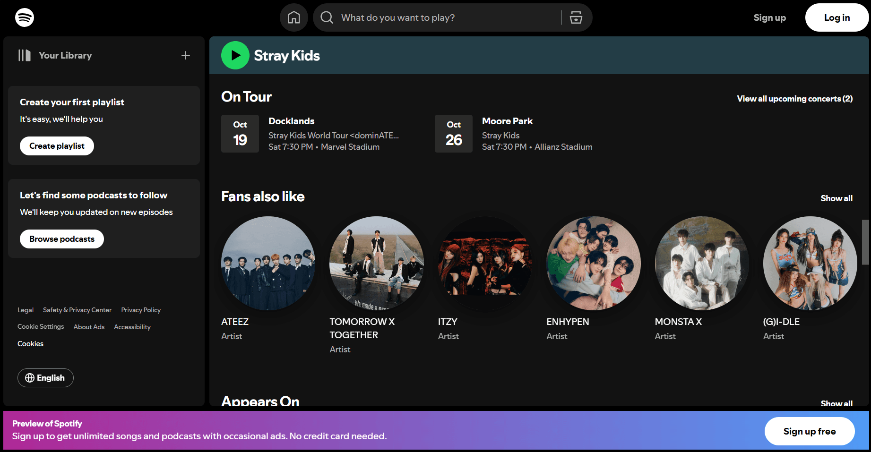Open View all upcoming concerts (2)

[x=795, y=99]
